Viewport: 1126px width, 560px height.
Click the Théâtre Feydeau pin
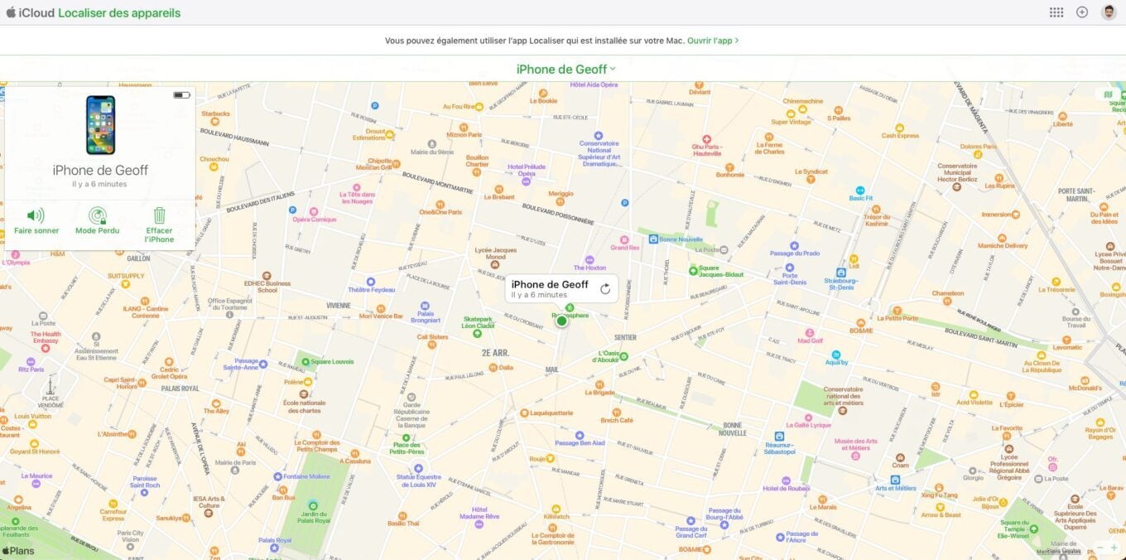coord(371,281)
